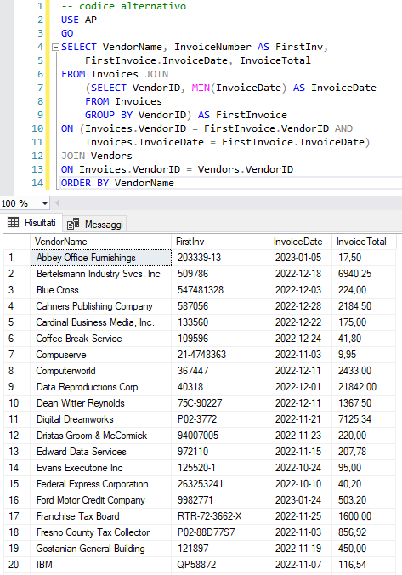402x575 pixels.
Task: Click the FirstInv column header
Action: coord(220,242)
